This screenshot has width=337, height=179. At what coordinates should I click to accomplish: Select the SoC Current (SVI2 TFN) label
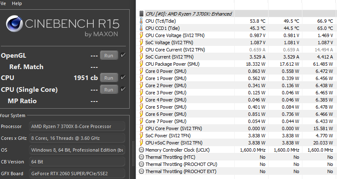[169, 57]
